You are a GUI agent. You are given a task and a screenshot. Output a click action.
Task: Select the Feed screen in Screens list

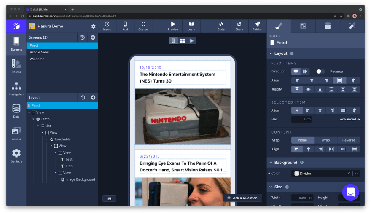point(62,45)
